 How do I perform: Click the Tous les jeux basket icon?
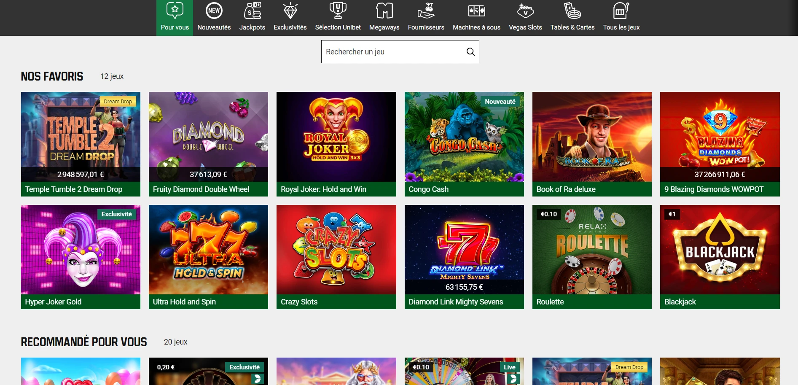[621, 11]
